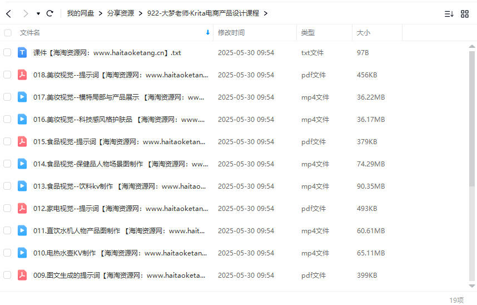Click the video icon of 010.电热水壶KV制作
This screenshot has width=477, height=305.
(22, 253)
